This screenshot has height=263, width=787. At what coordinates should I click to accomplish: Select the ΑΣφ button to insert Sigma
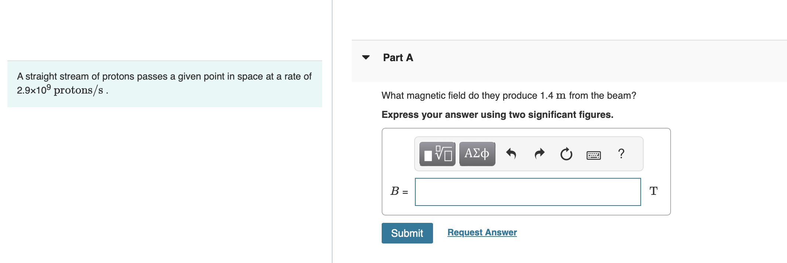pos(476,154)
